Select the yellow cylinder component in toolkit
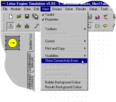The image size is (116, 102). 12,43
